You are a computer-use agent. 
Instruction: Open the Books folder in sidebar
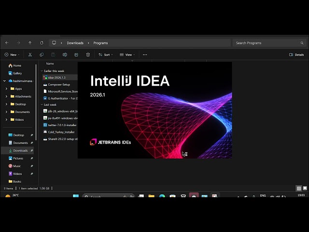click(x=15, y=182)
